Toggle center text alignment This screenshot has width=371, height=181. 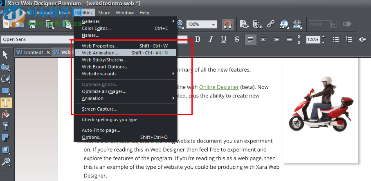click(263, 39)
